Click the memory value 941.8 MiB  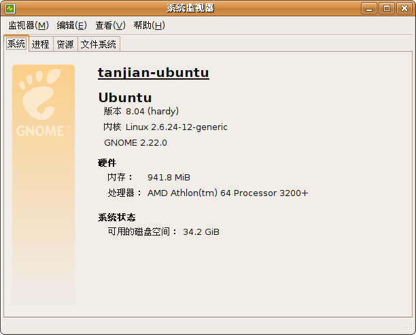169,178
